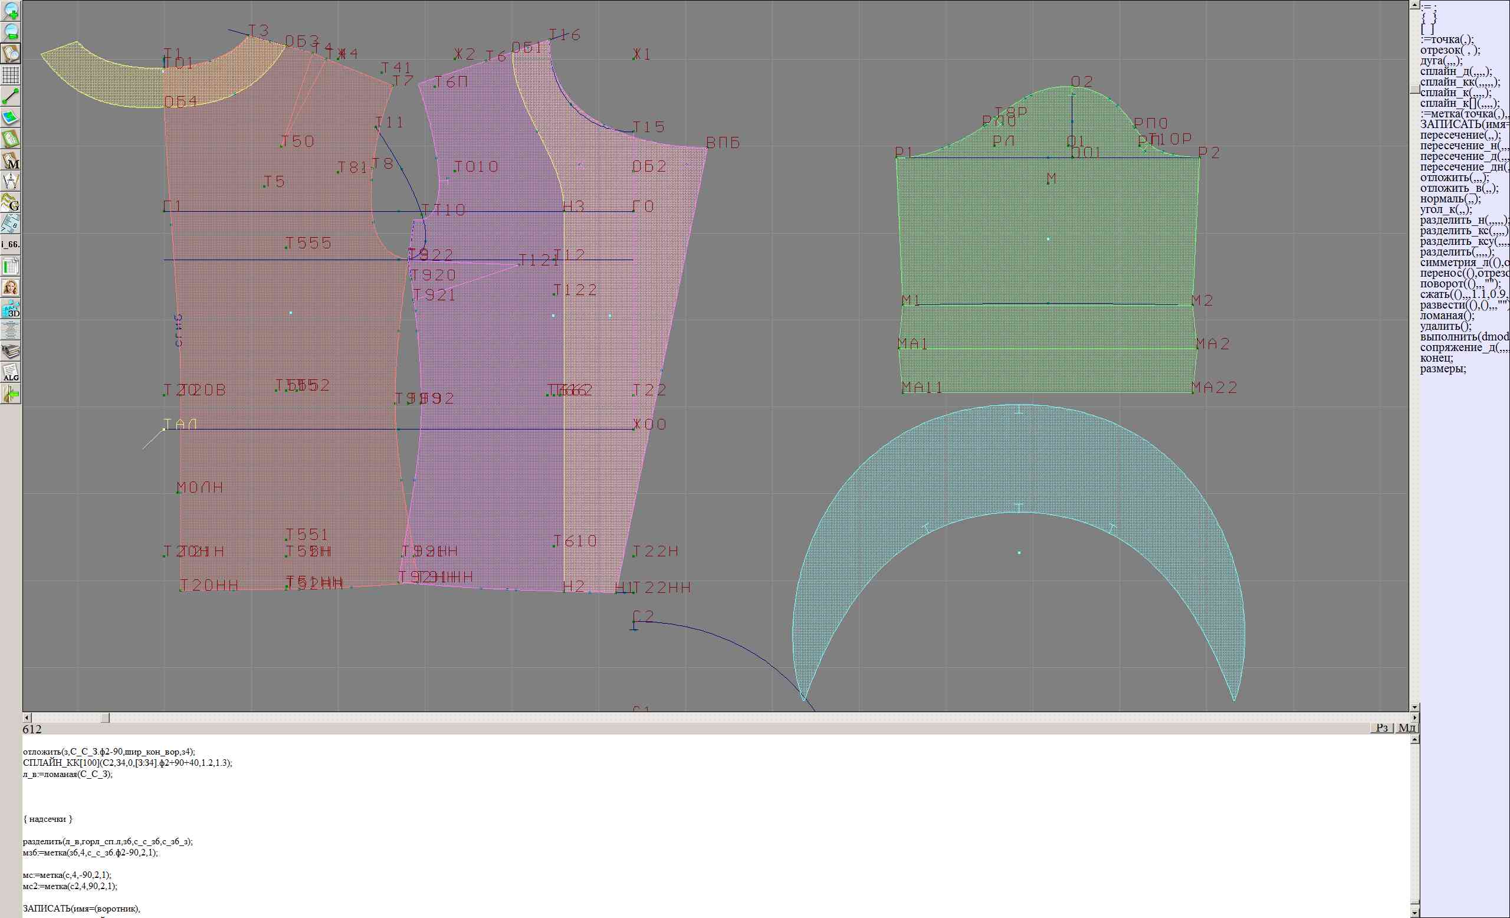
Task: Click the zoom out magnifier icon
Action: [x=11, y=32]
